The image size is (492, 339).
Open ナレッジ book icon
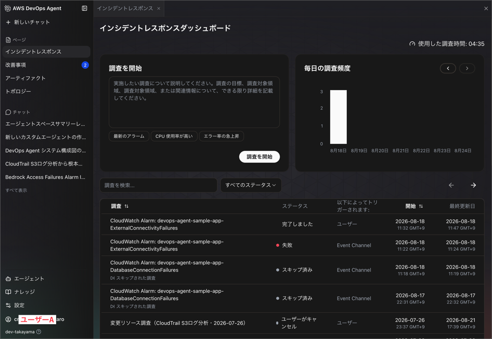[x=8, y=292]
